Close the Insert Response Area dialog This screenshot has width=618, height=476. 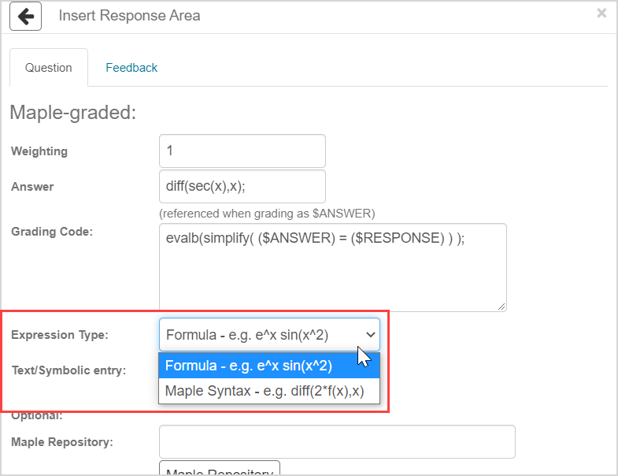(x=601, y=13)
